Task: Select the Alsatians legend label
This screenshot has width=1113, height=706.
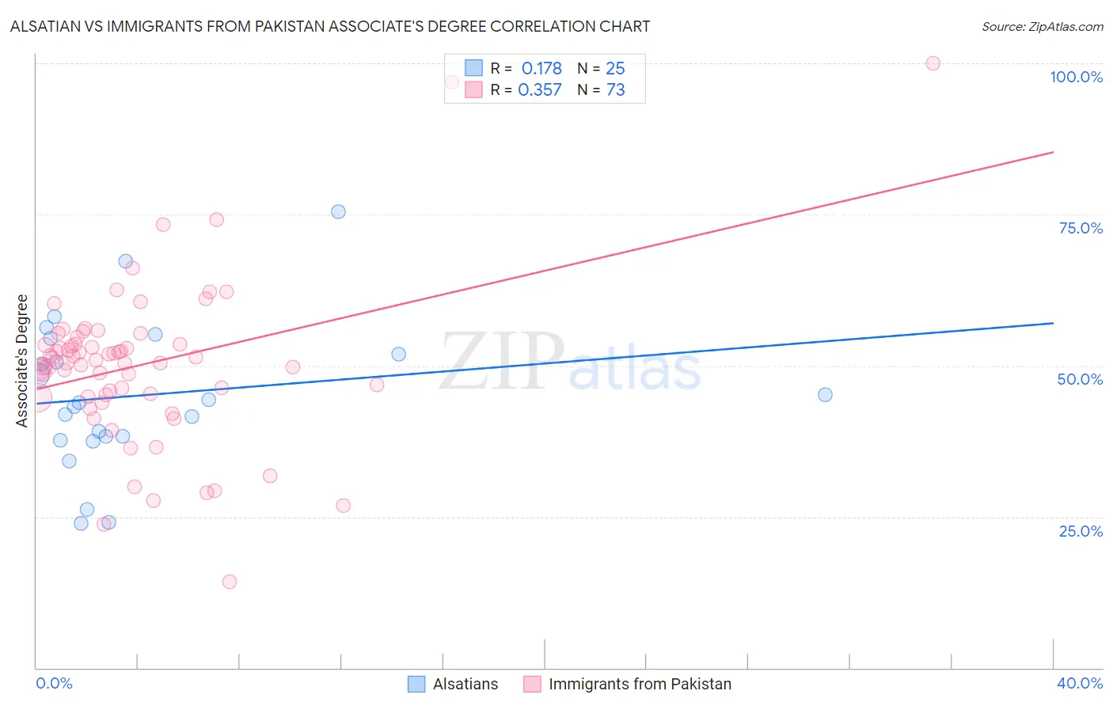Action: [465, 684]
